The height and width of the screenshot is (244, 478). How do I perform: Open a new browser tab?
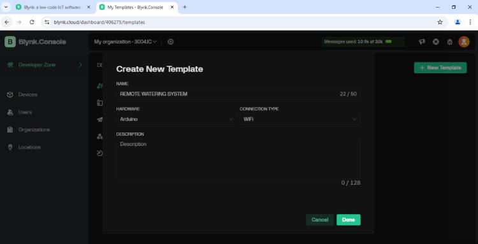coord(185,7)
